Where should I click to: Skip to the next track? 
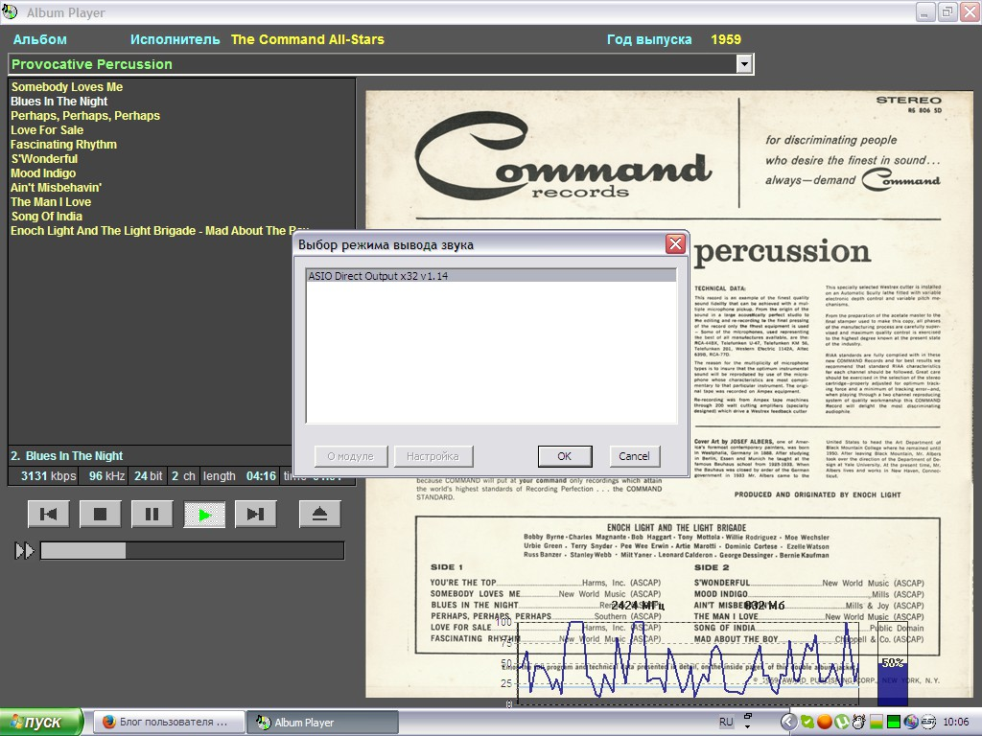click(x=255, y=515)
